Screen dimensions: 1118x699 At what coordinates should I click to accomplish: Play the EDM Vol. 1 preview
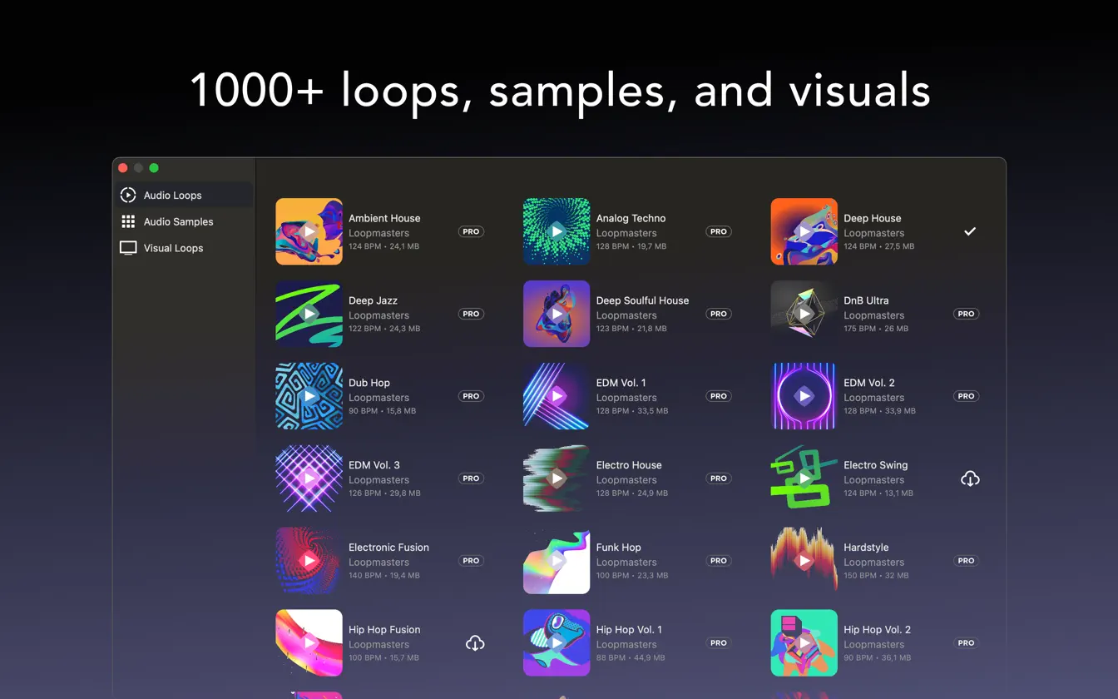tap(557, 396)
